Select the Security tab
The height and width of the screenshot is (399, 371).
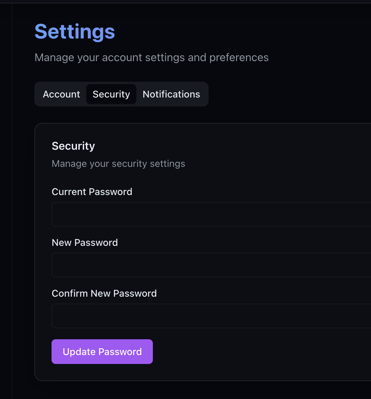tap(111, 94)
